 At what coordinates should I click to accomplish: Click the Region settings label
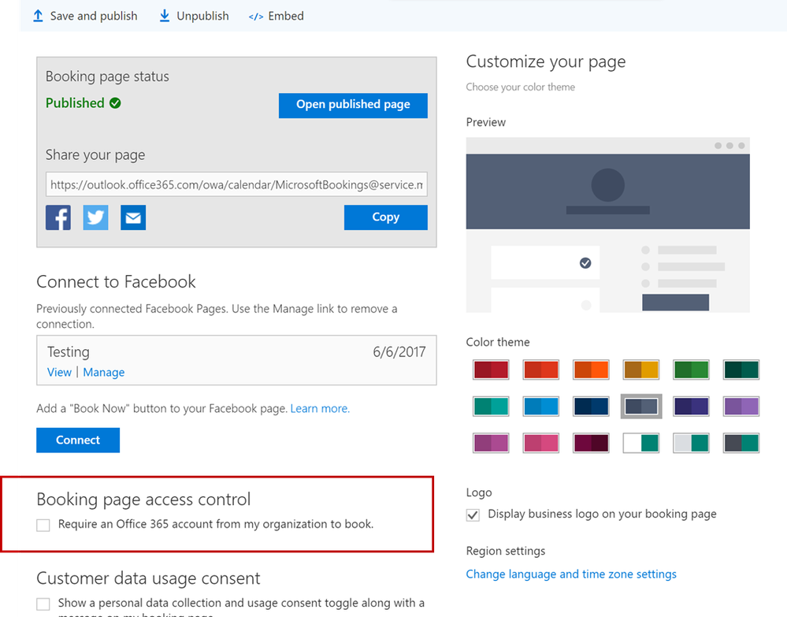(506, 551)
